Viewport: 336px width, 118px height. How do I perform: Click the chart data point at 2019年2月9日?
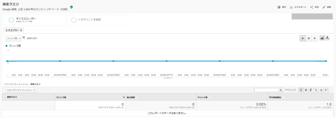tap(273, 61)
